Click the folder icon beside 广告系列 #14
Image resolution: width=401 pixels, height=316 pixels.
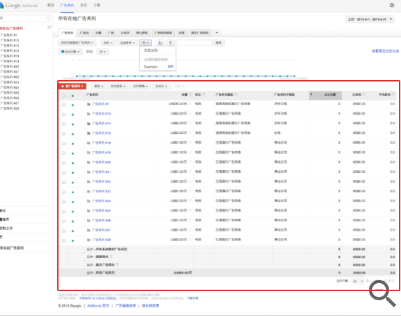click(89, 123)
